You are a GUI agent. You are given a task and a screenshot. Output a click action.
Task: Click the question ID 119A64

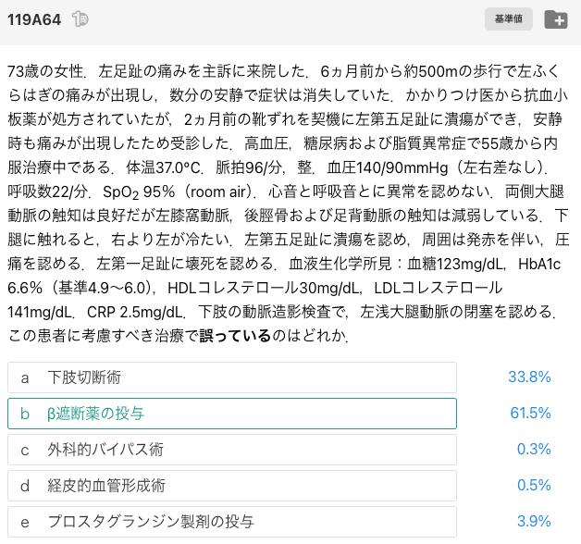(x=34, y=19)
